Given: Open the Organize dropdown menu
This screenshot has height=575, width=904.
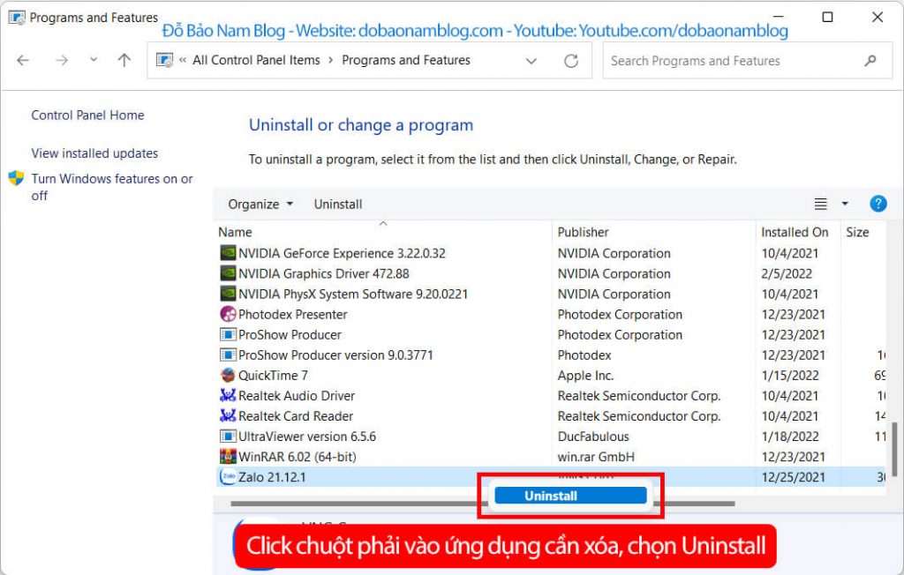Looking at the screenshot, I should [260, 204].
